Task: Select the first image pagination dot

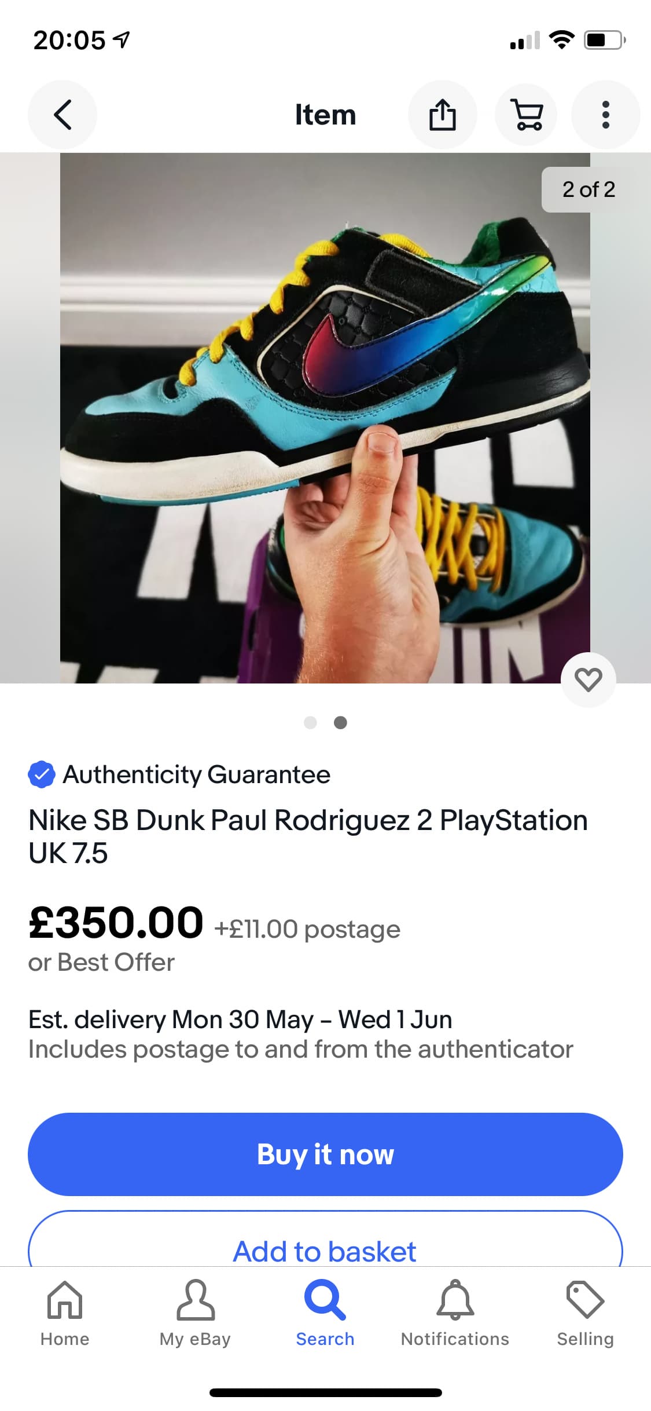Action: click(x=310, y=722)
